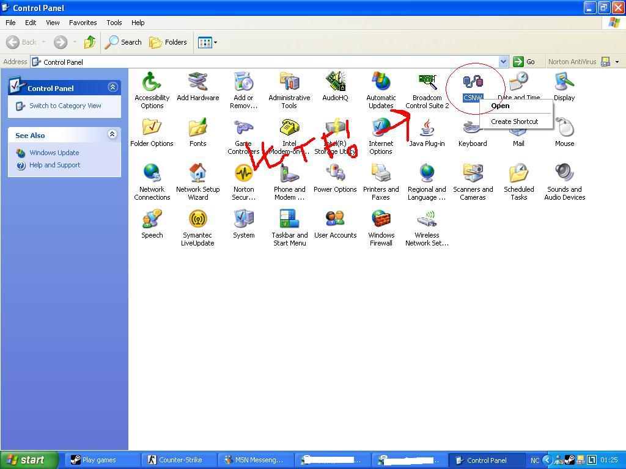The width and height of the screenshot is (626, 469).
Task: Open the Back history dropdown arrow
Action: 43,42
